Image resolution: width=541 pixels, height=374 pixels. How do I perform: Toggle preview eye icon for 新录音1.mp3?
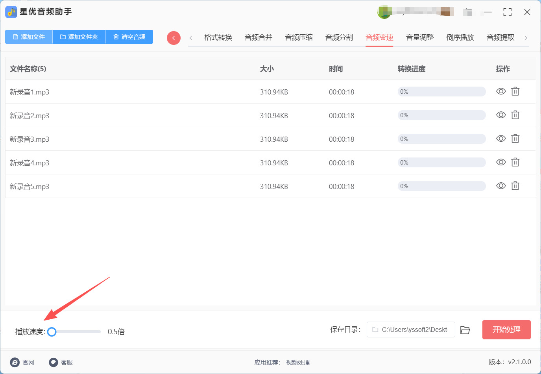(x=501, y=91)
